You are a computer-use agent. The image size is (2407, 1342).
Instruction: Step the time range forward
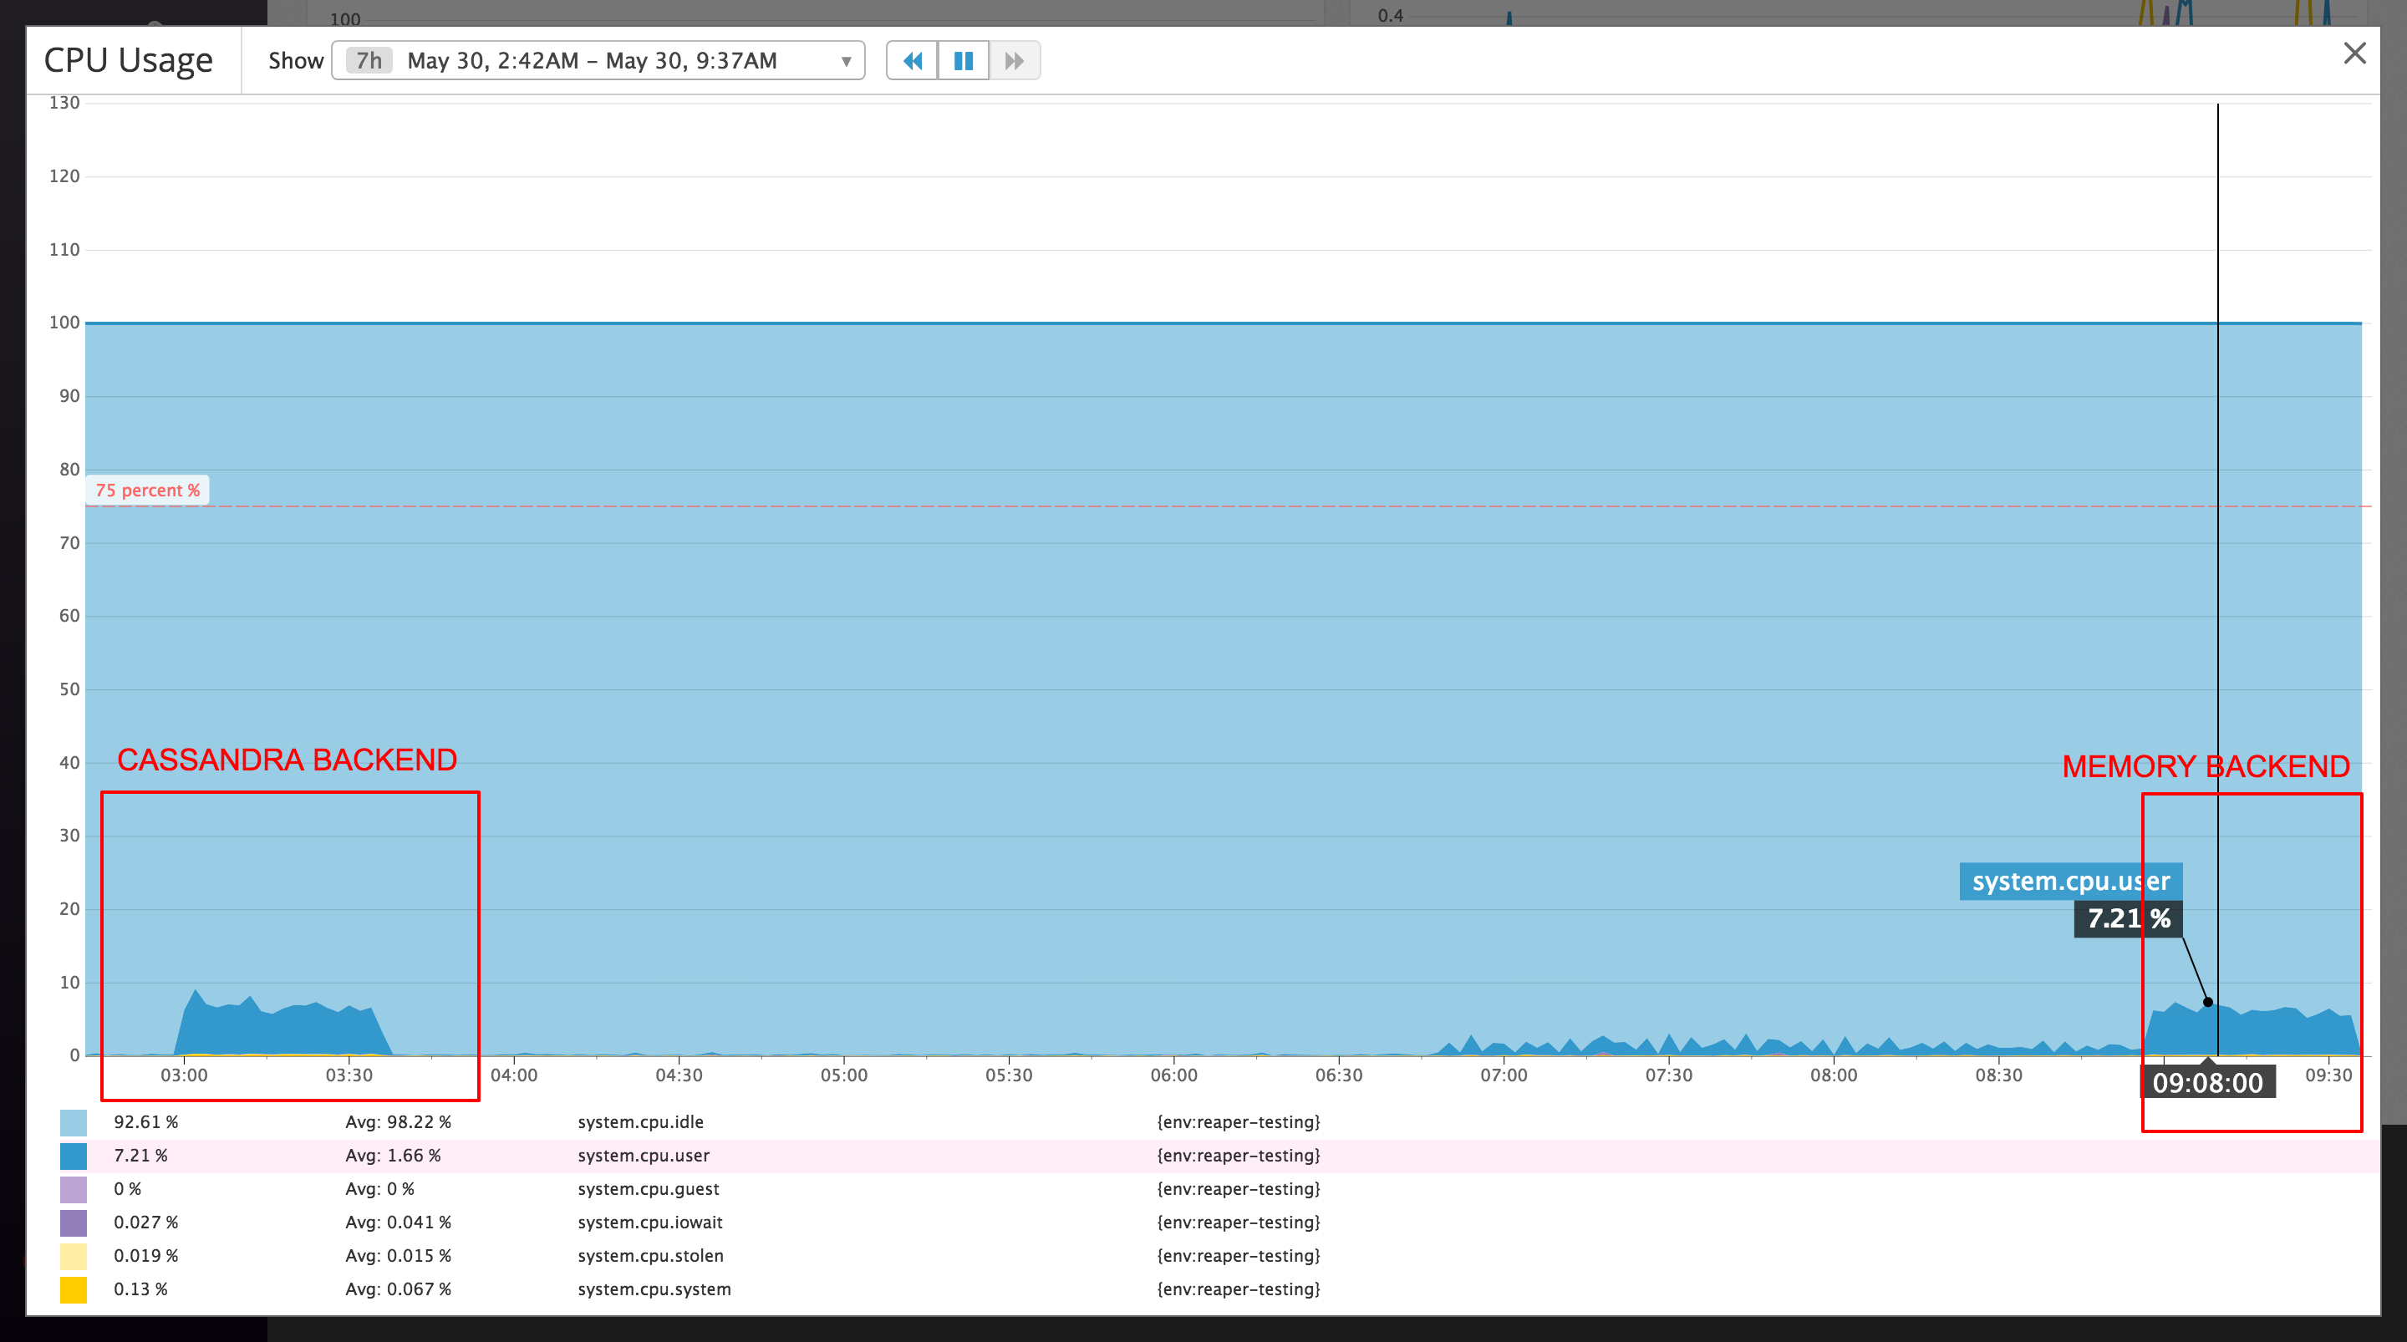1015,61
